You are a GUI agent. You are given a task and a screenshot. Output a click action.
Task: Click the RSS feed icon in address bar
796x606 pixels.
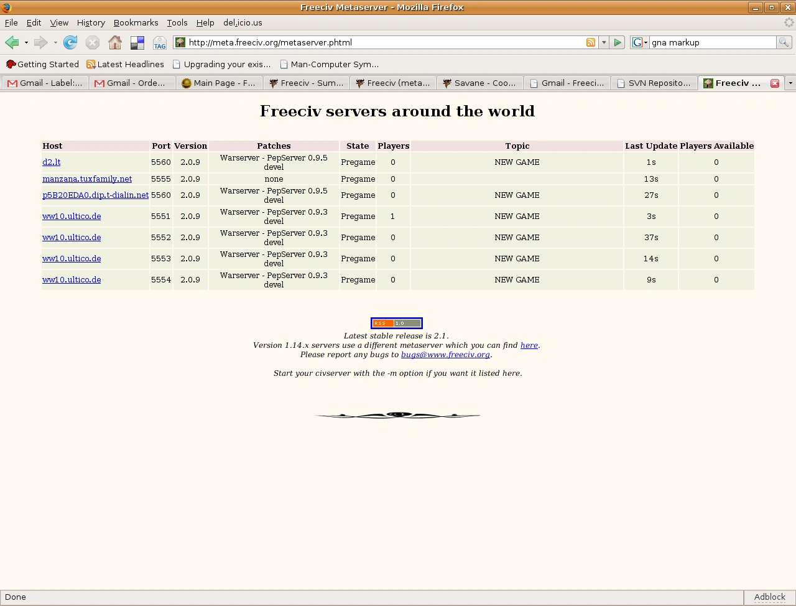point(590,42)
